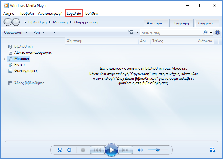Switch to Now Playing mode
223x159 pixels.
213,150
